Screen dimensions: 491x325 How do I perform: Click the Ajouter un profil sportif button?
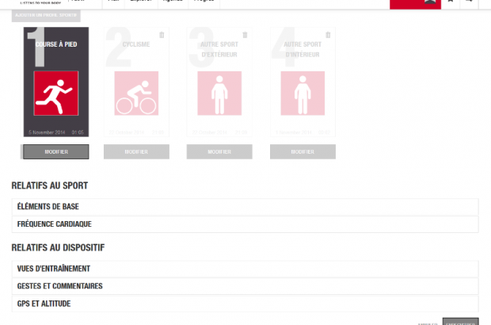[x=45, y=16]
